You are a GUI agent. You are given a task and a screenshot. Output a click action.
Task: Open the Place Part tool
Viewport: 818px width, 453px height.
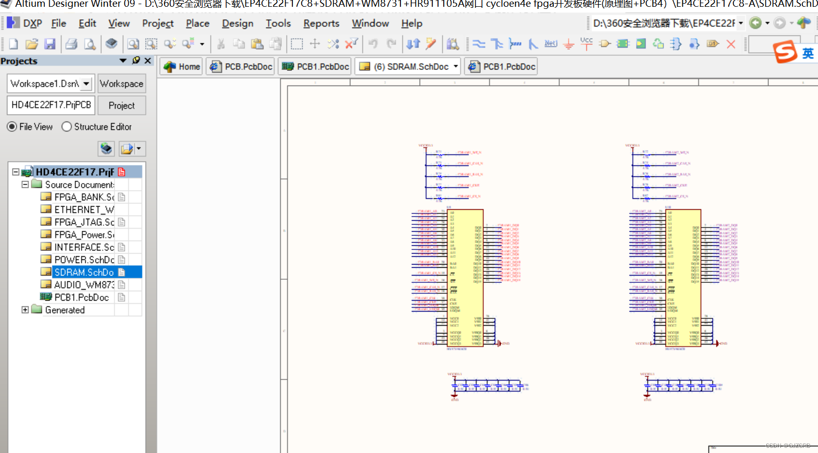click(604, 44)
